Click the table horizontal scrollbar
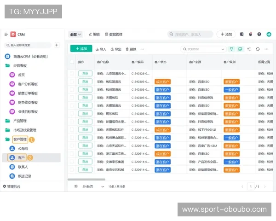 tap(86, 180)
